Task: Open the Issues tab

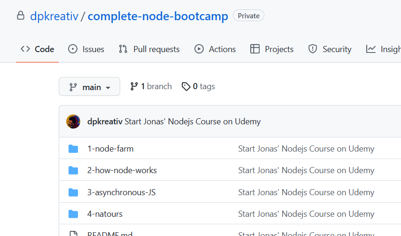Action: [x=86, y=49]
